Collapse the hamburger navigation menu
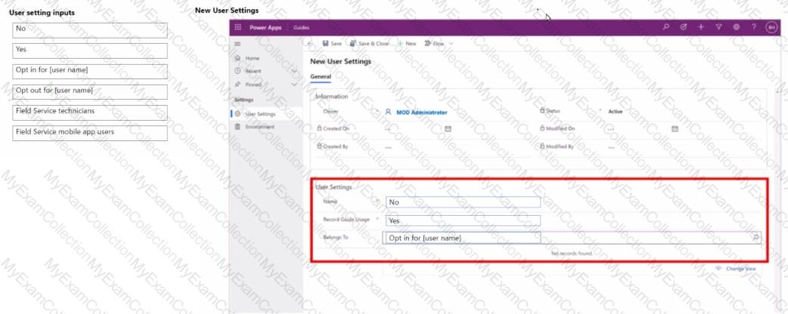Screen dimensions: 788x314 [x=239, y=44]
